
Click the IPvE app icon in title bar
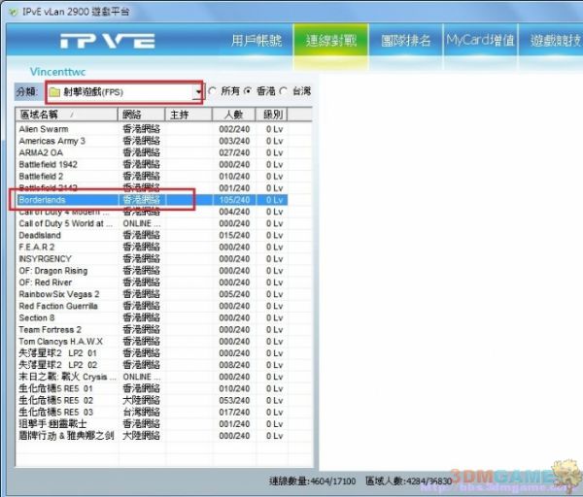pos(13,10)
